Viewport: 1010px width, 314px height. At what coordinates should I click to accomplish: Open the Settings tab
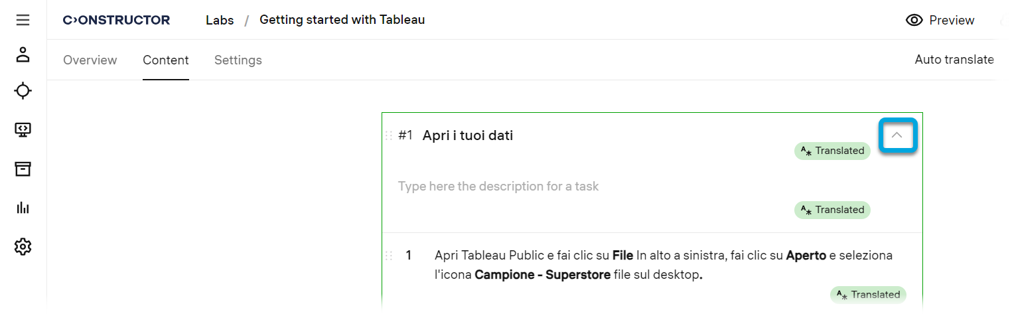238,60
